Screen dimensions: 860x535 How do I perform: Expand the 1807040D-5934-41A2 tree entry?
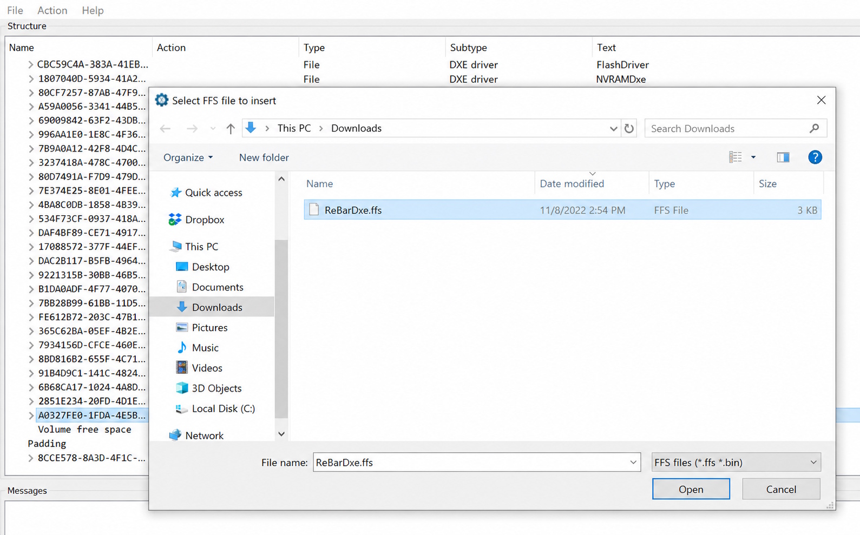(x=30, y=79)
